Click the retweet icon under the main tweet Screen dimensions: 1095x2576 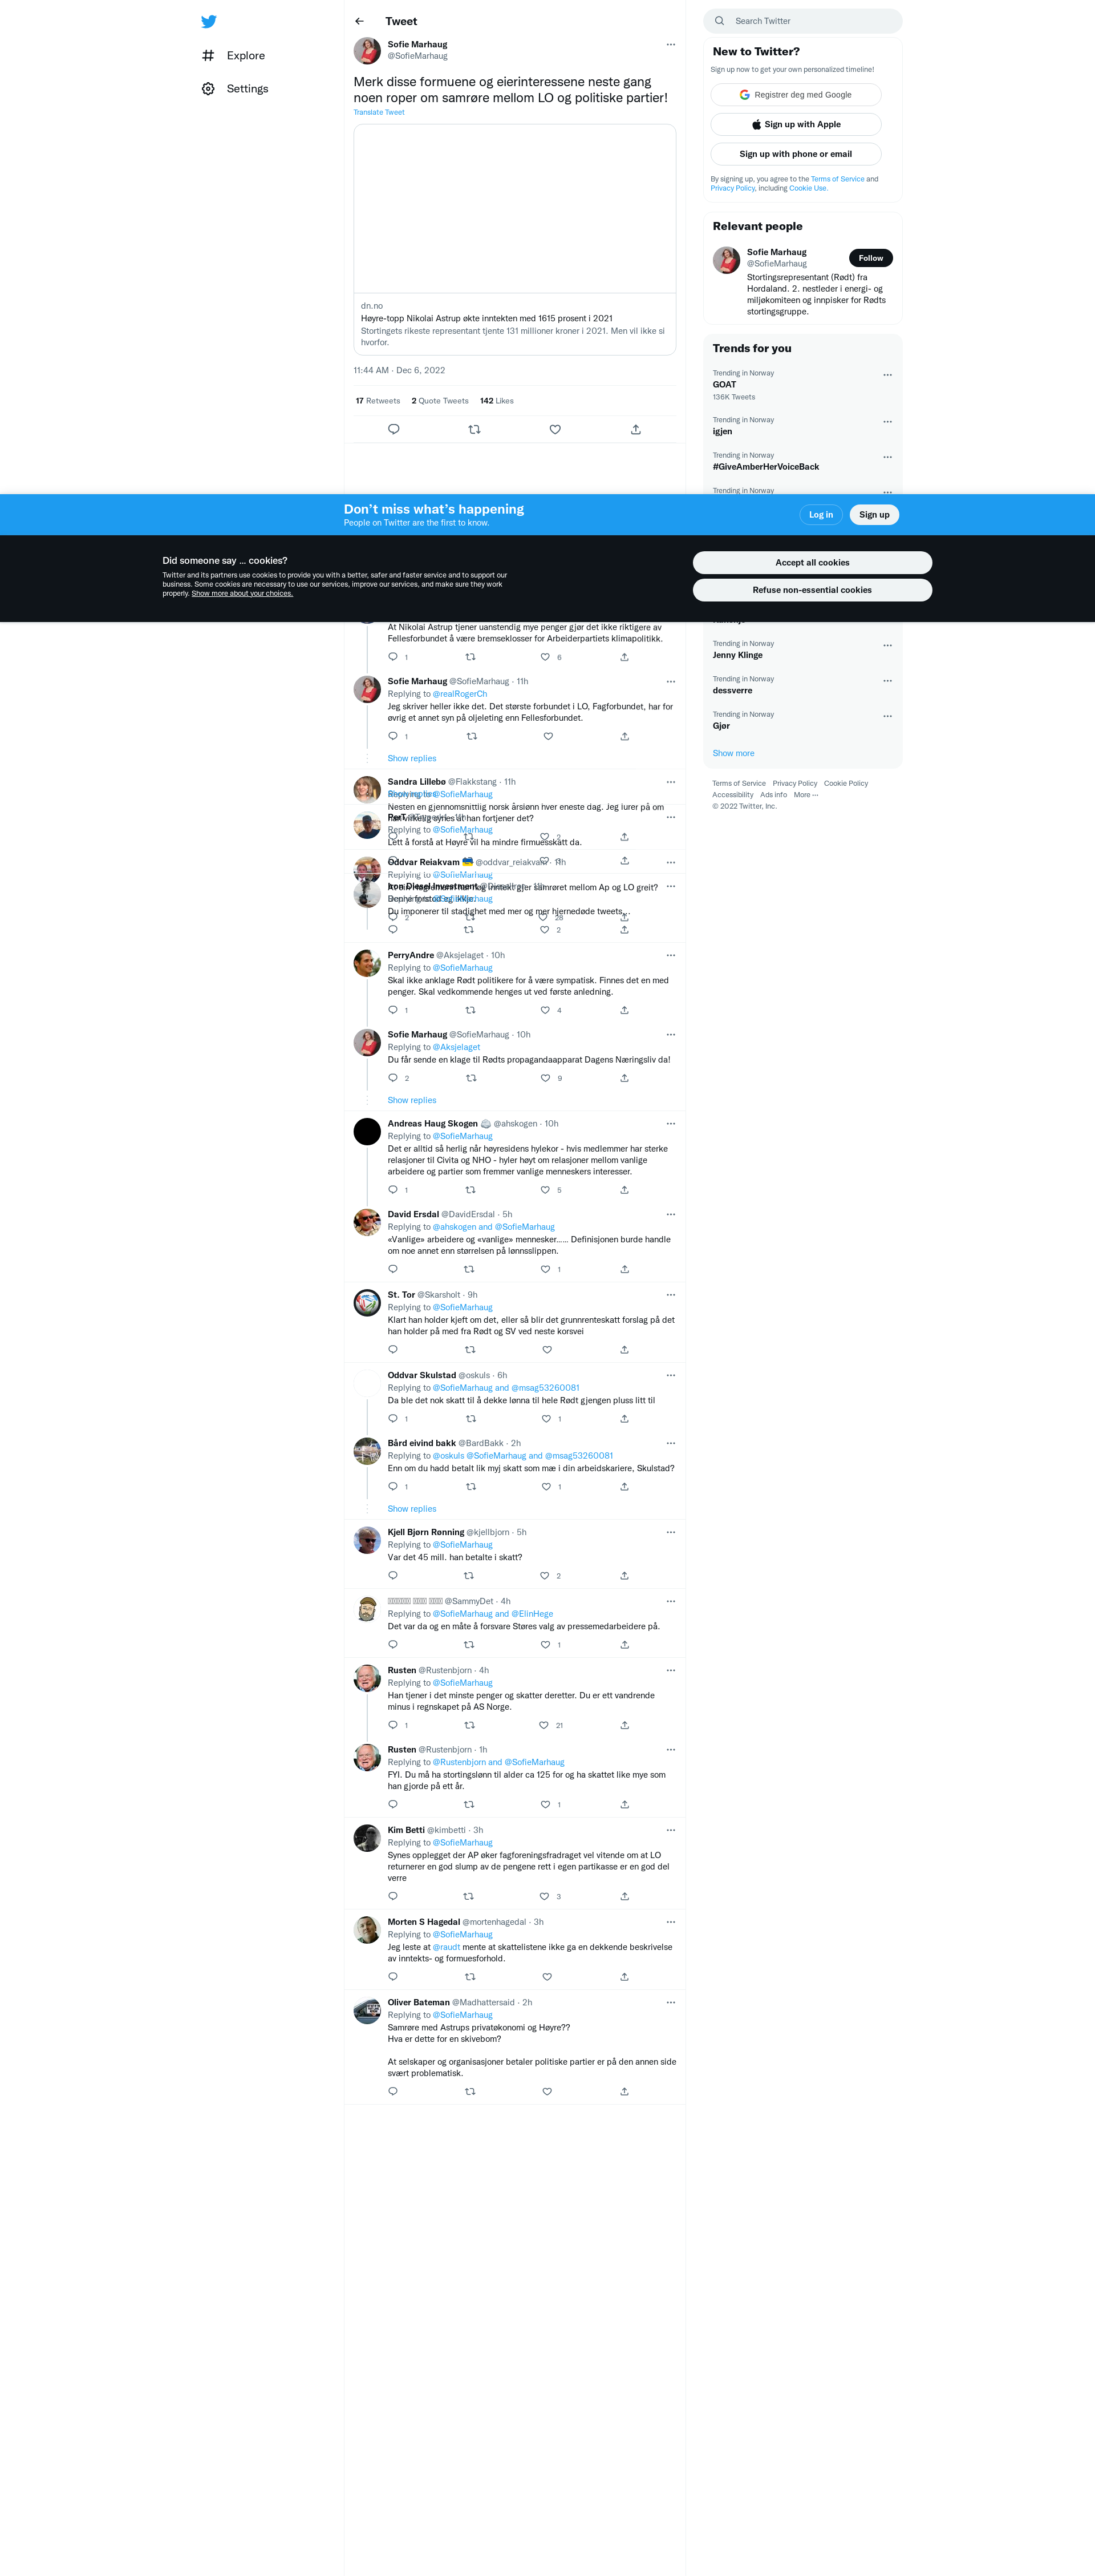[x=474, y=429]
